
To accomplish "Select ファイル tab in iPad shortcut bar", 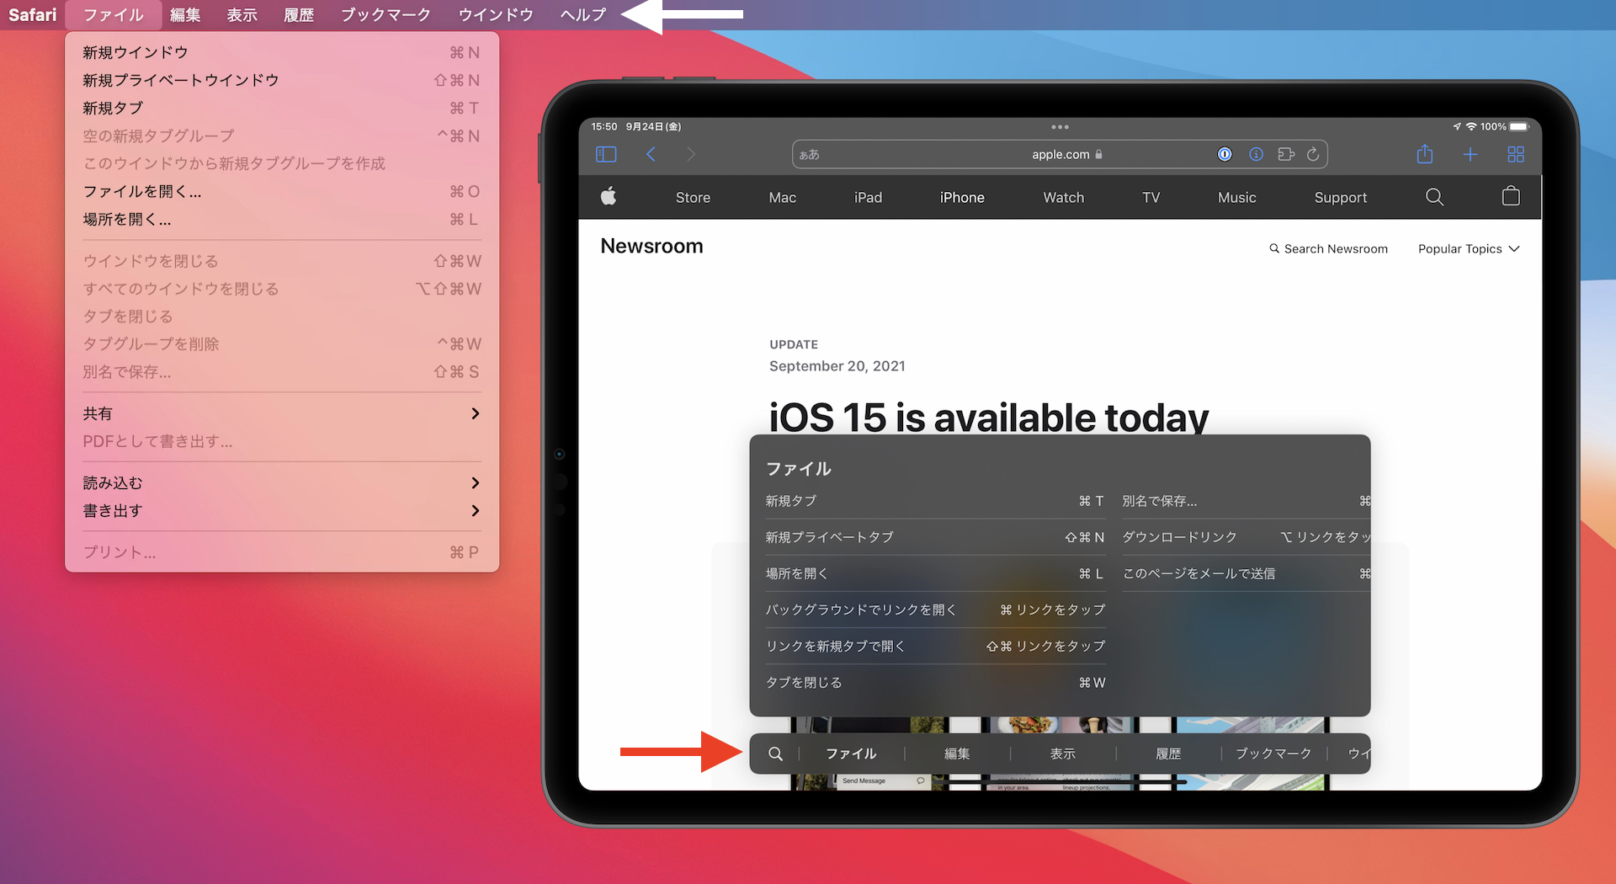I will tap(851, 754).
